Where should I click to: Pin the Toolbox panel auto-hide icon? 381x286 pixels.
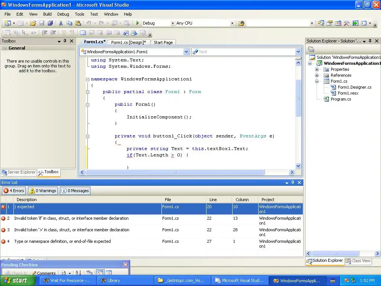click(65, 41)
